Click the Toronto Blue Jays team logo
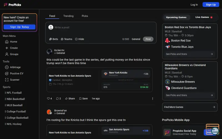This screenshot has width=222, height=139. point(168,47)
